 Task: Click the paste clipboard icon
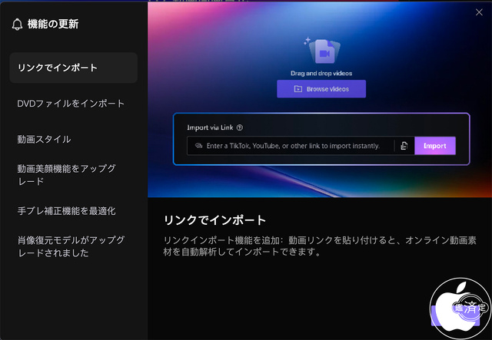point(404,146)
